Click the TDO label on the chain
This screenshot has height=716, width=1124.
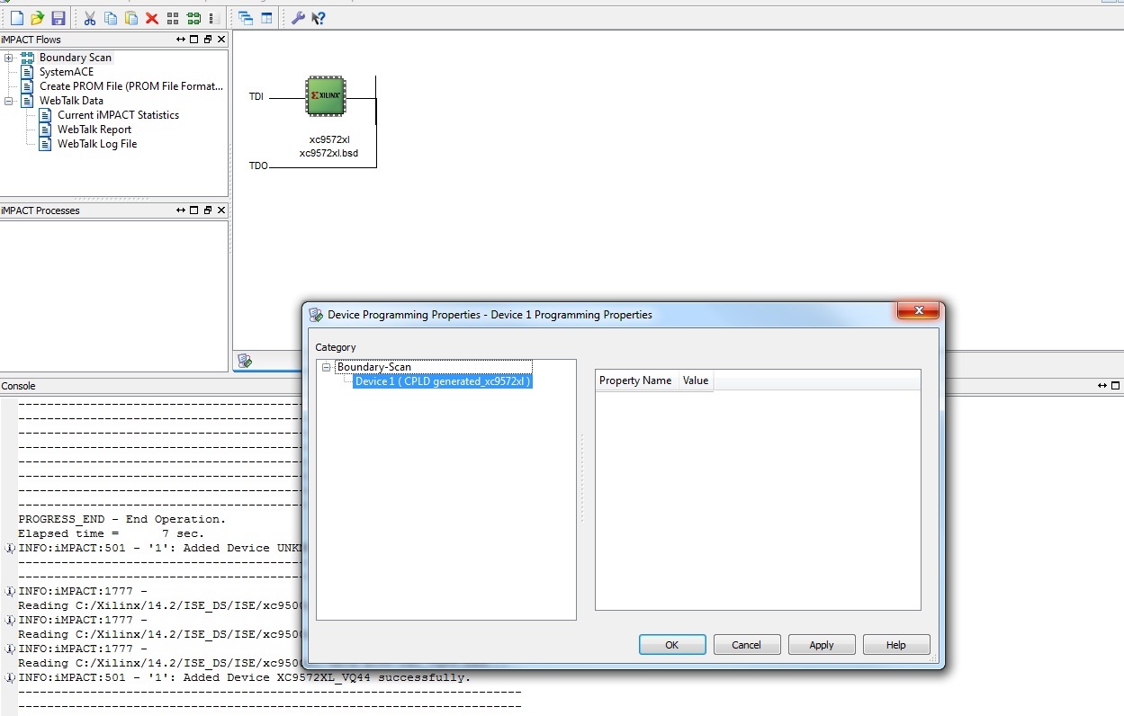coord(258,166)
